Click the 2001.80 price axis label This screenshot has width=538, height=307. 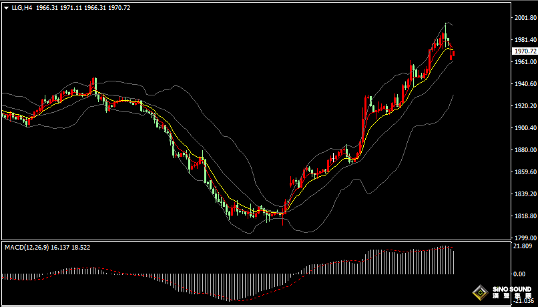pyautogui.click(x=524, y=19)
